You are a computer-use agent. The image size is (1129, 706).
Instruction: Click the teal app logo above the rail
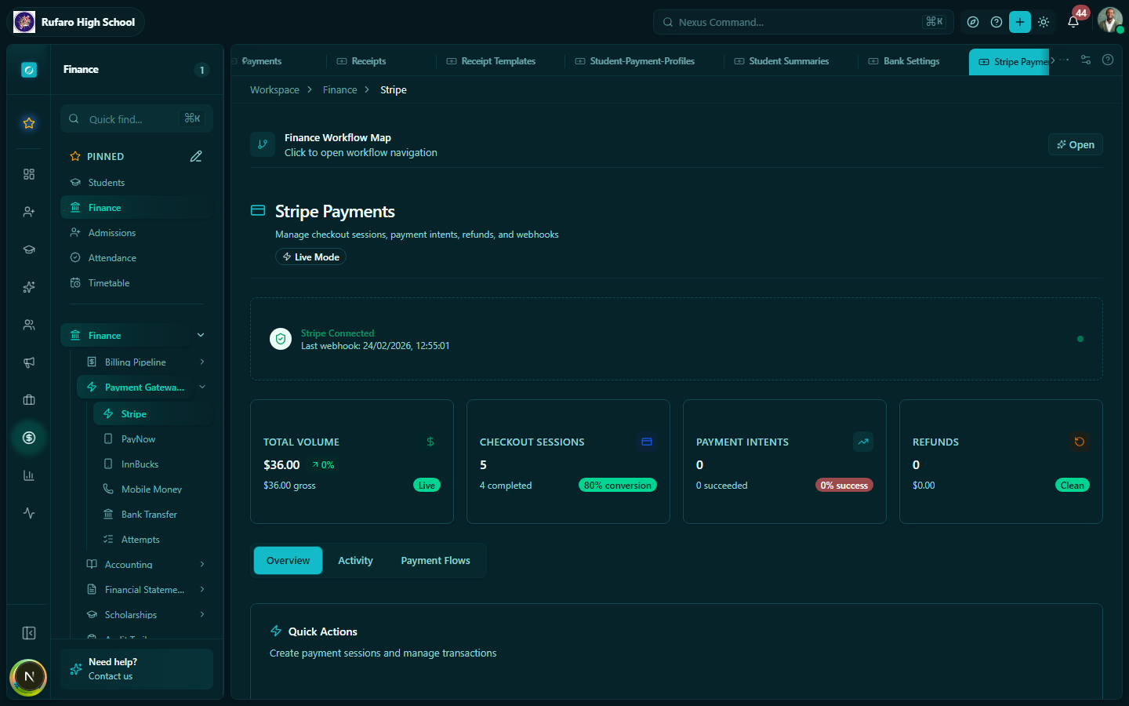29,70
